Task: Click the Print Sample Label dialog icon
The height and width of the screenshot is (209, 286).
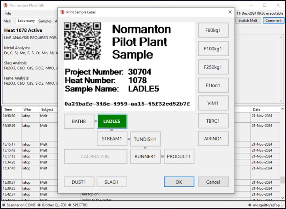Action: point(63,12)
